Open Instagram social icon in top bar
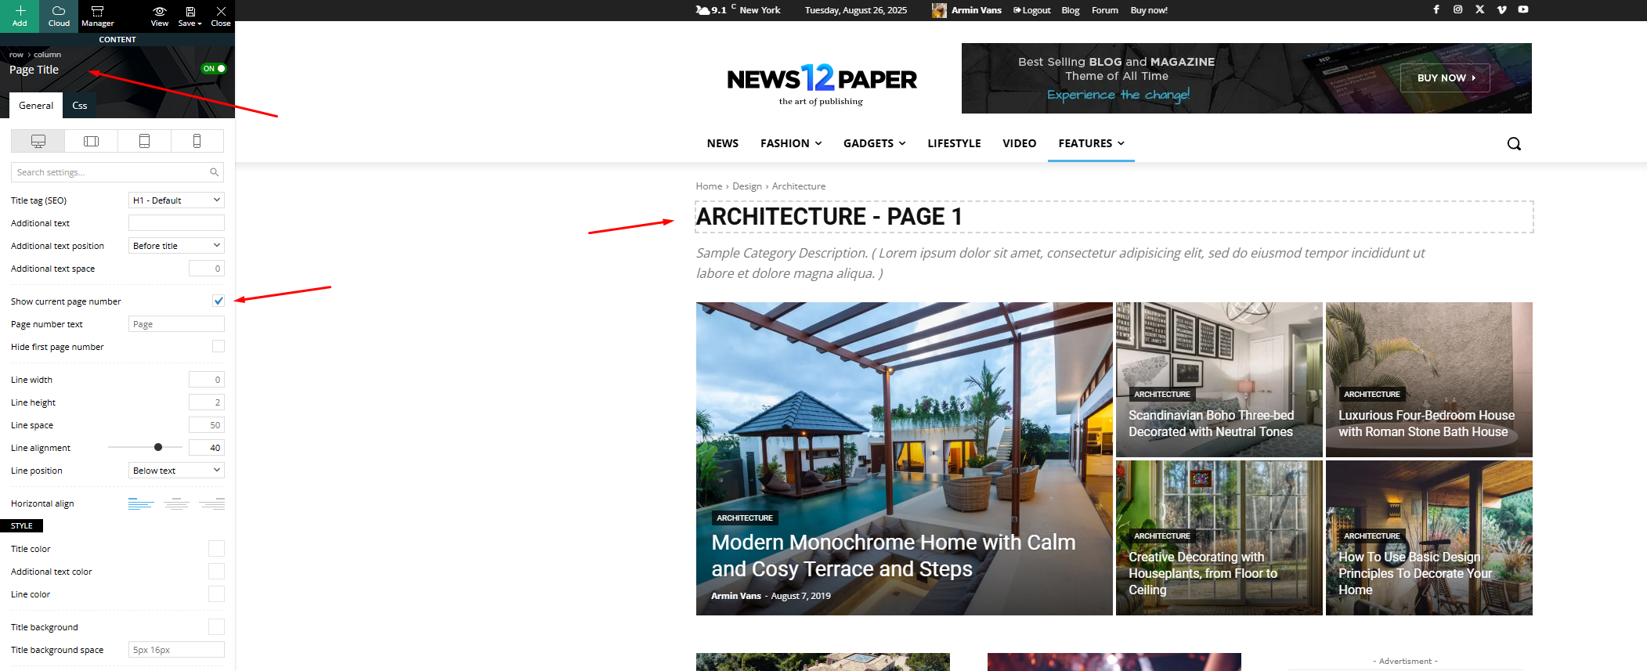The width and height of the screenshot is (1647, 671). [x=1458, y=9]
